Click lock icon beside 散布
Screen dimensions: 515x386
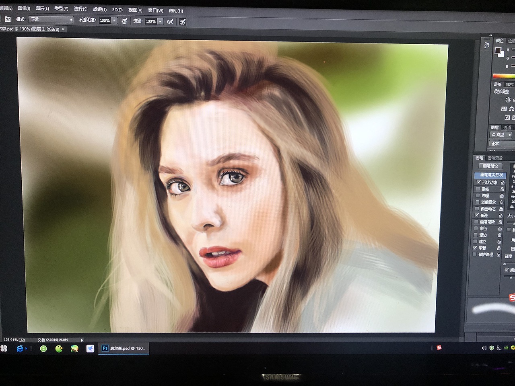pyautogui.click(x=502, y=189)
